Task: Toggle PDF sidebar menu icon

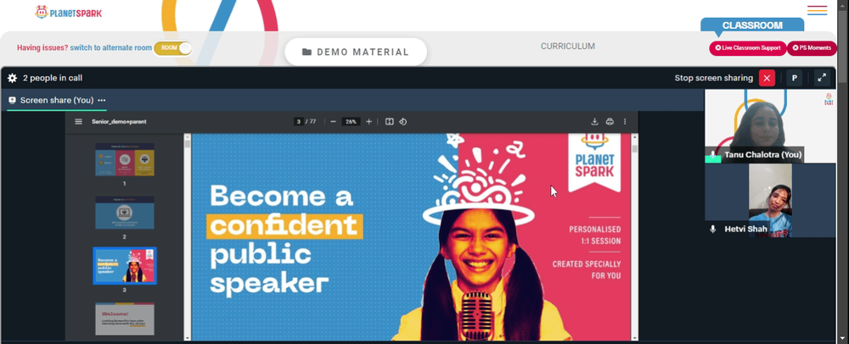Action: (x=78, y=121)
